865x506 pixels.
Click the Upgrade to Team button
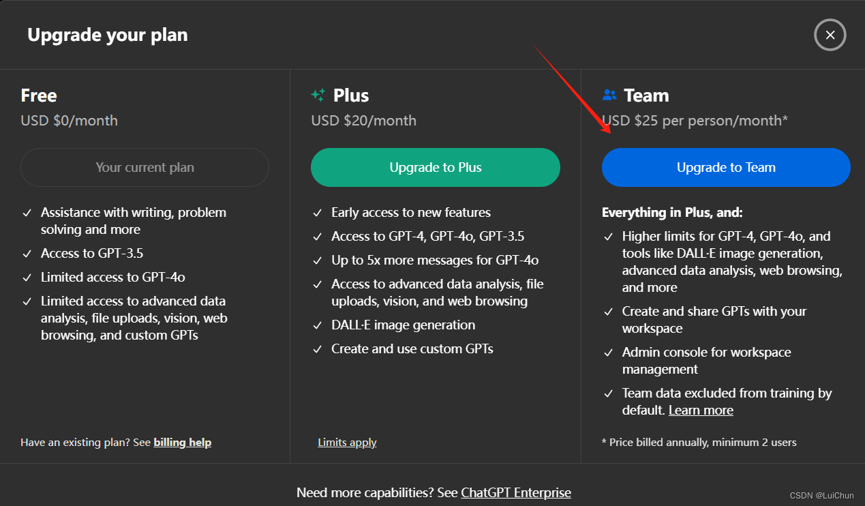click(x=726, y=167)
